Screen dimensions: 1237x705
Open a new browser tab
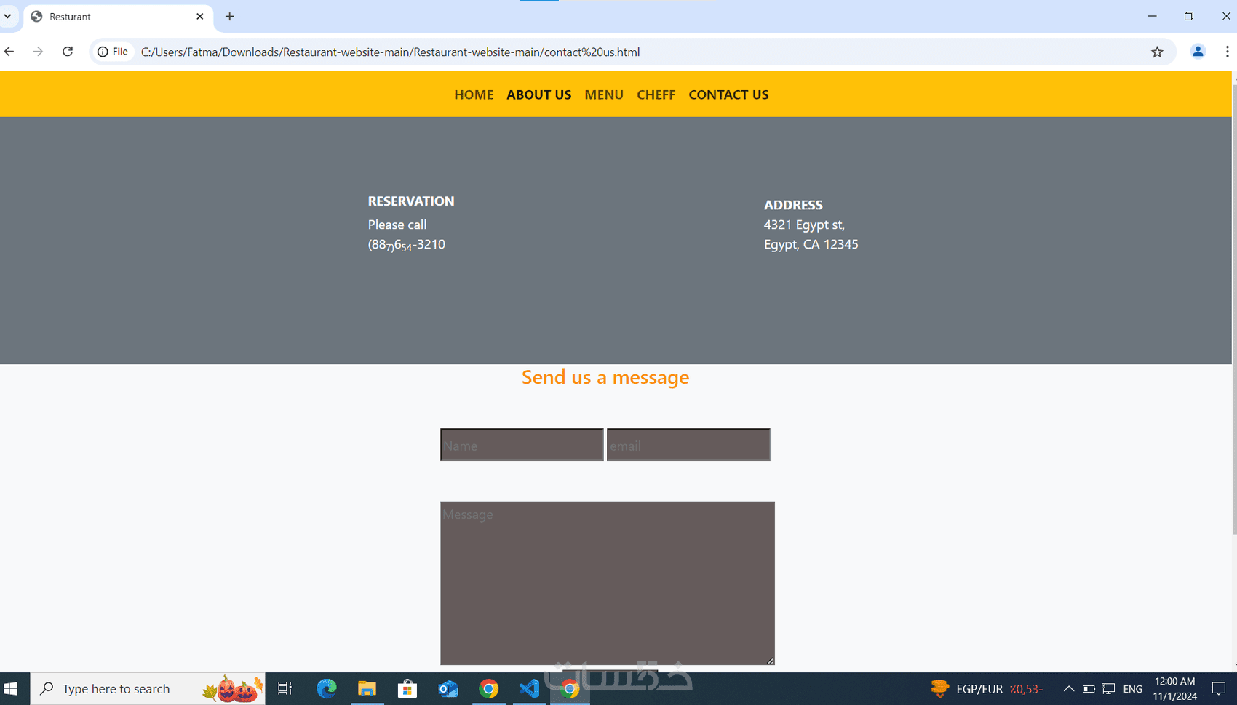(229, 17)
